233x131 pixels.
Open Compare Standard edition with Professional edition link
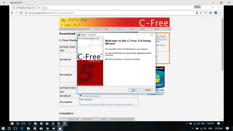point(106,104)
